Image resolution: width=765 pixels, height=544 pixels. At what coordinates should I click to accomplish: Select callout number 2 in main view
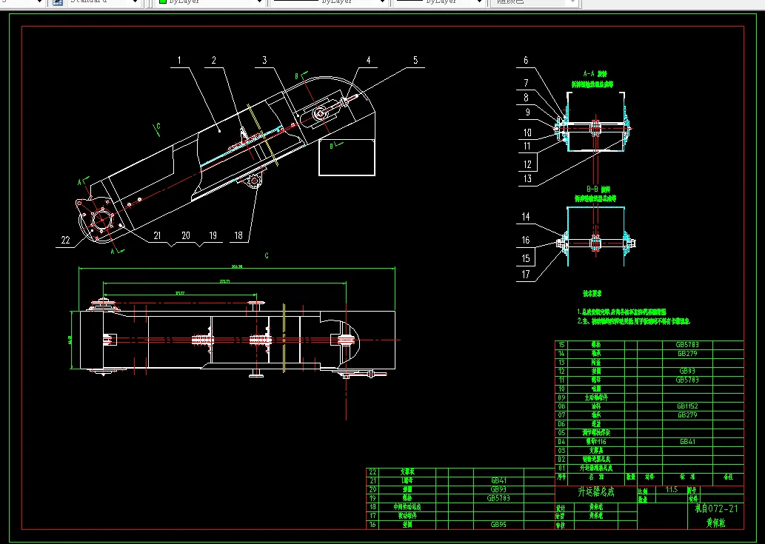214,60
